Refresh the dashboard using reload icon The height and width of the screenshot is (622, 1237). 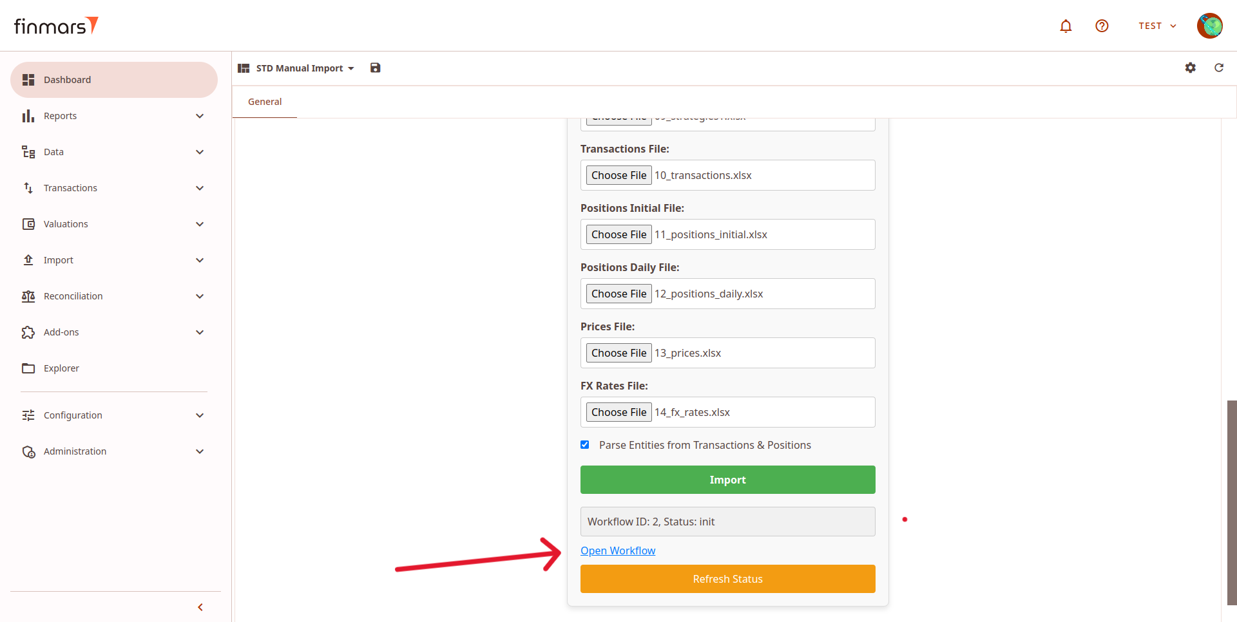[x=1218, y=68]
